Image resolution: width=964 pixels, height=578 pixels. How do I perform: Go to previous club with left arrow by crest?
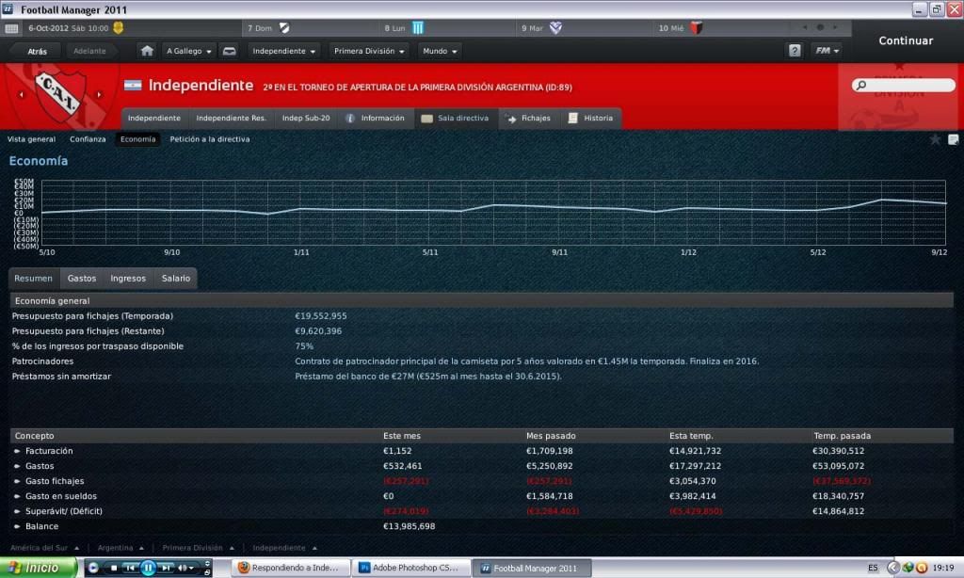point(22,95)
